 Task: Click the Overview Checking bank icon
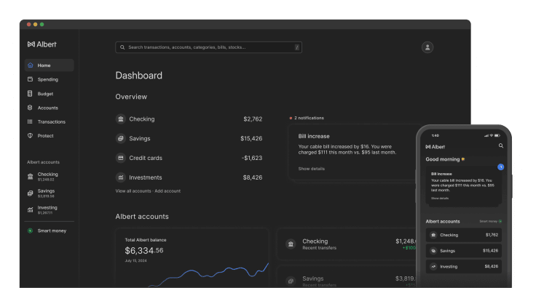pyautogui.click(x=121, y=119)
